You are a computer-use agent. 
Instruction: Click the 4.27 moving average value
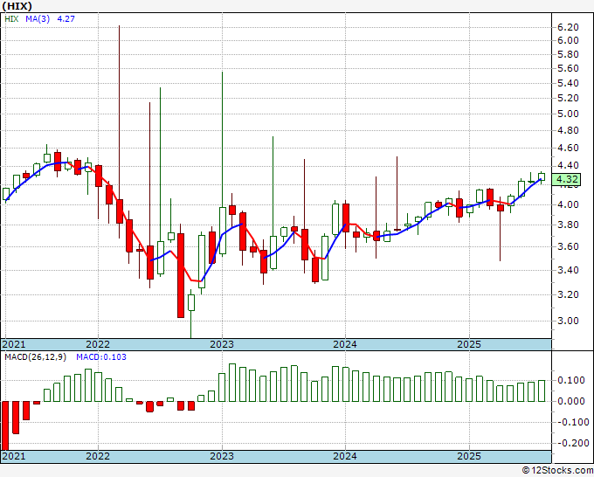click(66, 18)
